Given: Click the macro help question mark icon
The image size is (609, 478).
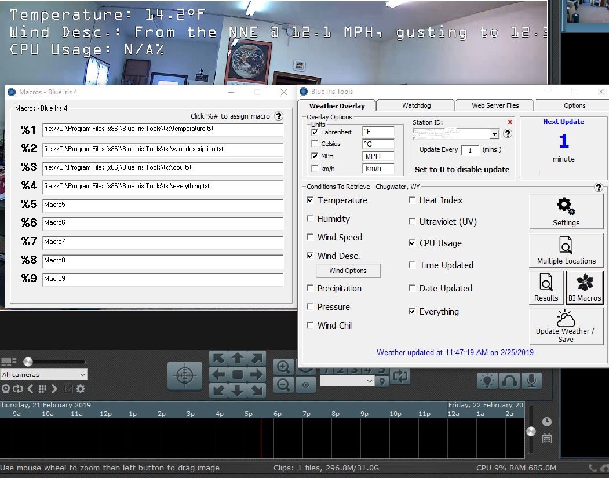Looking at the screenshot, I should 279,116.
